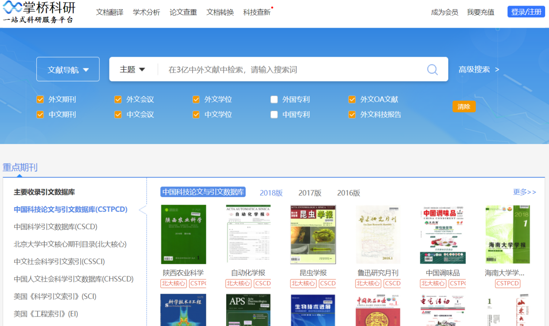Open the 科技查新 menu item

(257, 12)
